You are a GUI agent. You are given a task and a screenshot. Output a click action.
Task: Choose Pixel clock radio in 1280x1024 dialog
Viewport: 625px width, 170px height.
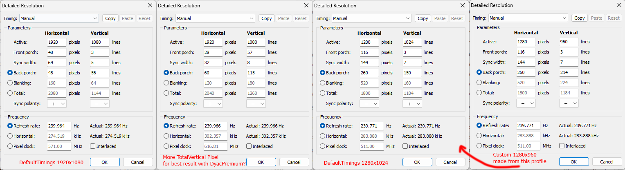click(x=323, y=146)
